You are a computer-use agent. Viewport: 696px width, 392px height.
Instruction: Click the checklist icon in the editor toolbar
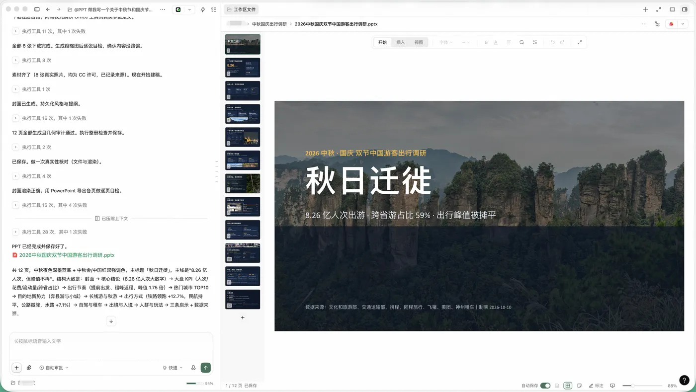[x=535, y=42]
